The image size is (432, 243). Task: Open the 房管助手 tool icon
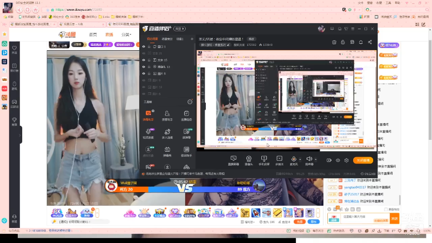[x=167, y=115]
